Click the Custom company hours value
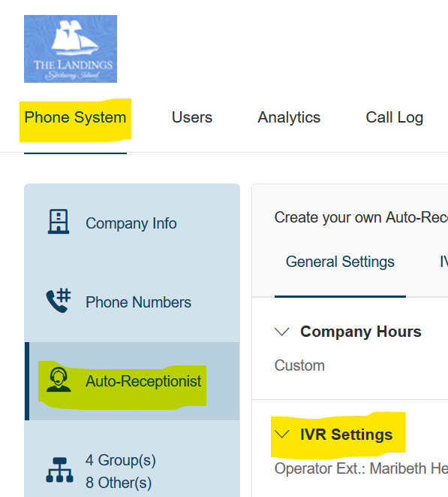 (299, 365)
